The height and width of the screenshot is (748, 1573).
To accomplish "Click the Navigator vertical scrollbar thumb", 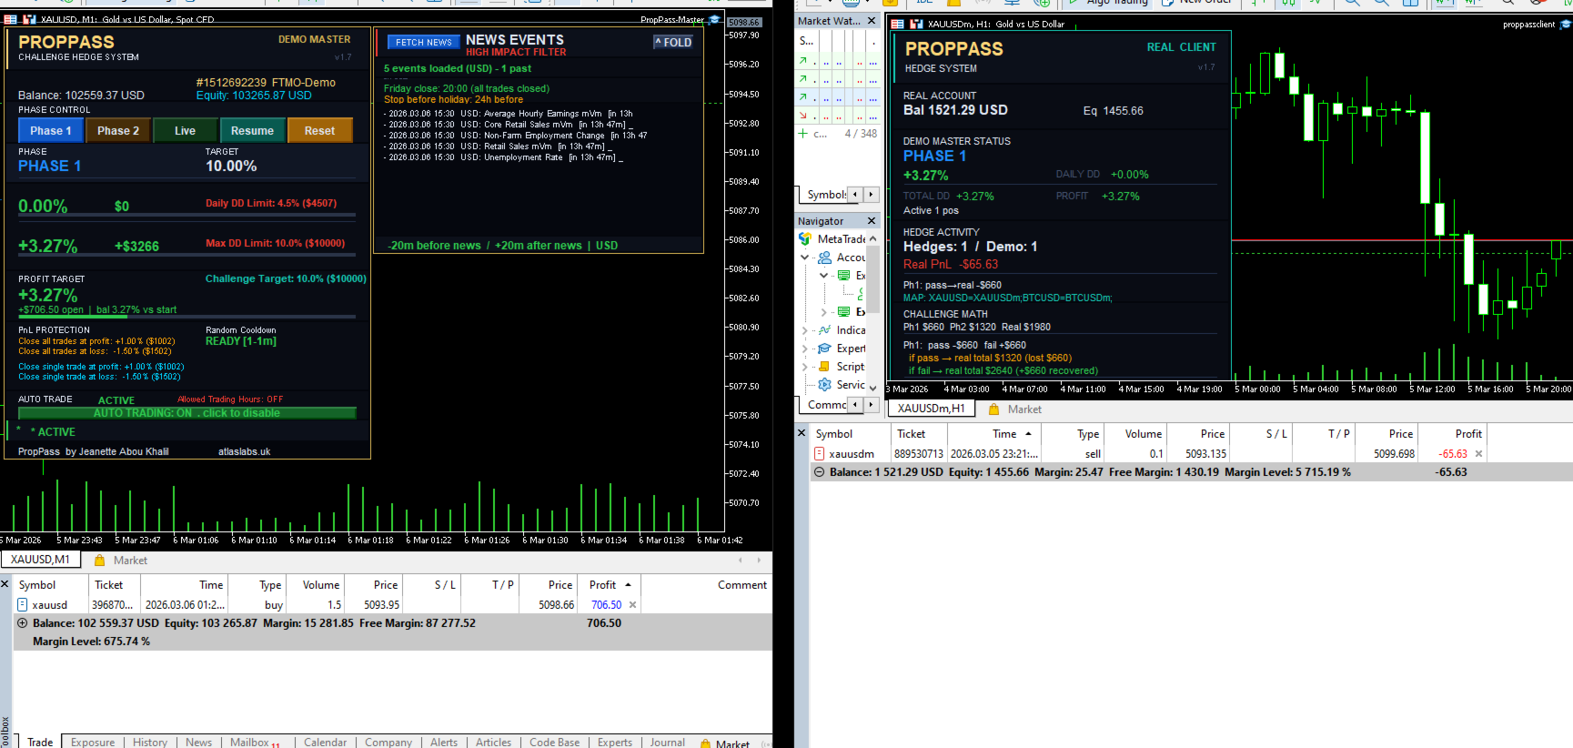I will pyautogui.click(x=873, y=278).
